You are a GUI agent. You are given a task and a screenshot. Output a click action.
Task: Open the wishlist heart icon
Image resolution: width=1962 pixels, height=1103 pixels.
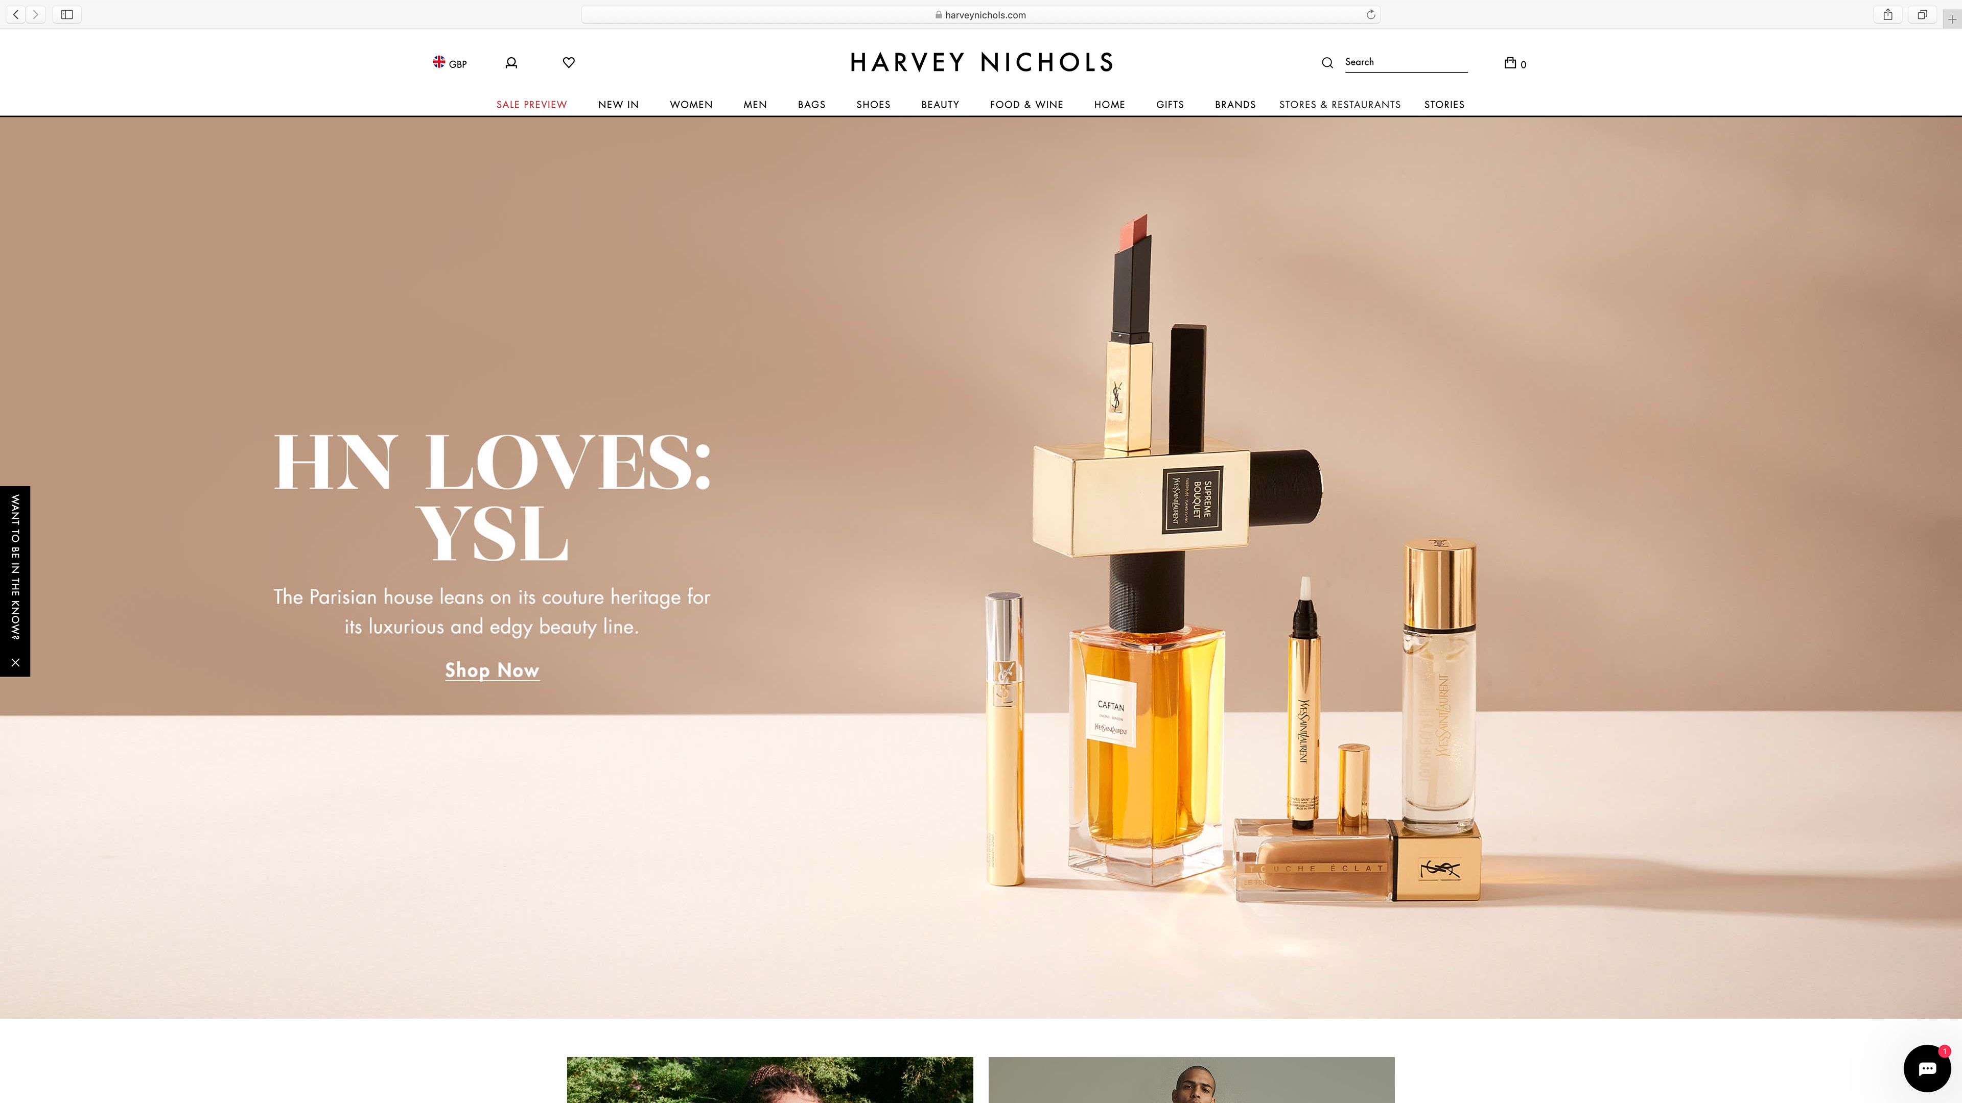click(x=568, y=62)
